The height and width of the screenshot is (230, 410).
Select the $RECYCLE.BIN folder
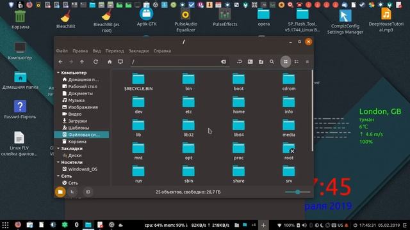pos(138,82)
